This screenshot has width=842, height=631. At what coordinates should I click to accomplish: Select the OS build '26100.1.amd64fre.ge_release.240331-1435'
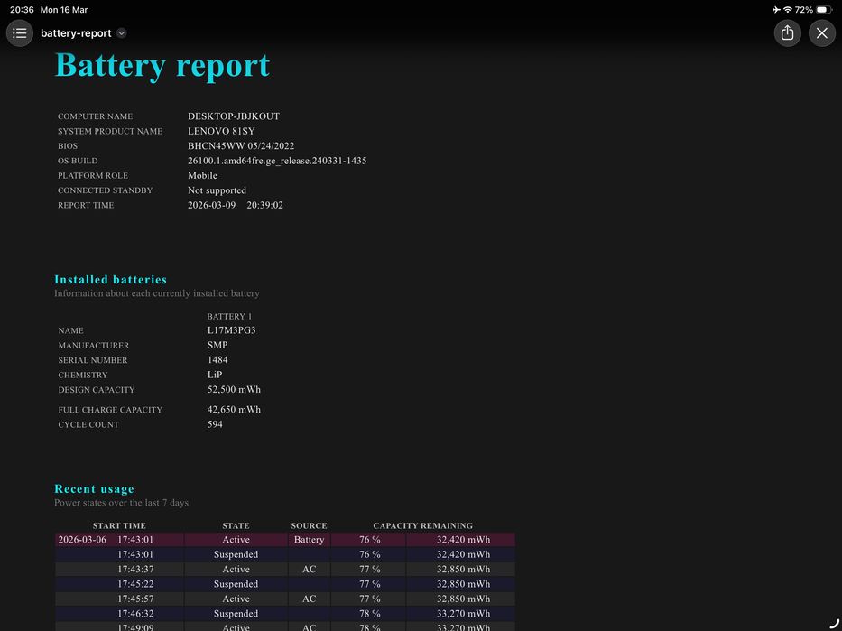tap(277, 161)
